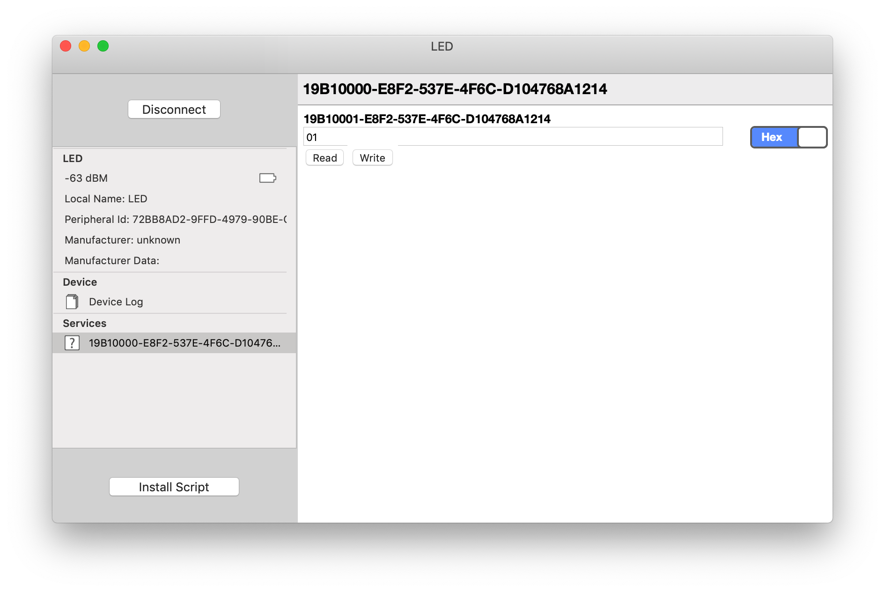Switch to the blank non-Hex toggle segment
The width and height of the screenshot is (885, 592).
coord(812,137)
